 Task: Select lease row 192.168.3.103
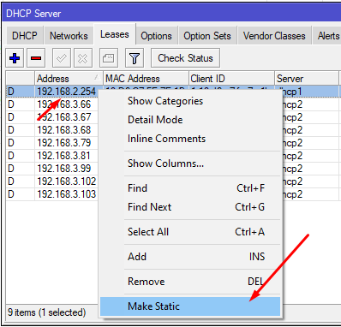pyautogui.click(x=66, y=194)
